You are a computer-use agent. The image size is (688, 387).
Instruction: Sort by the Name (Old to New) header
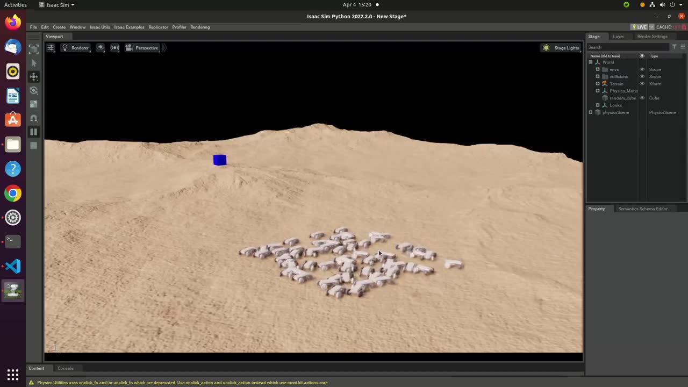(x=605, y=56)
